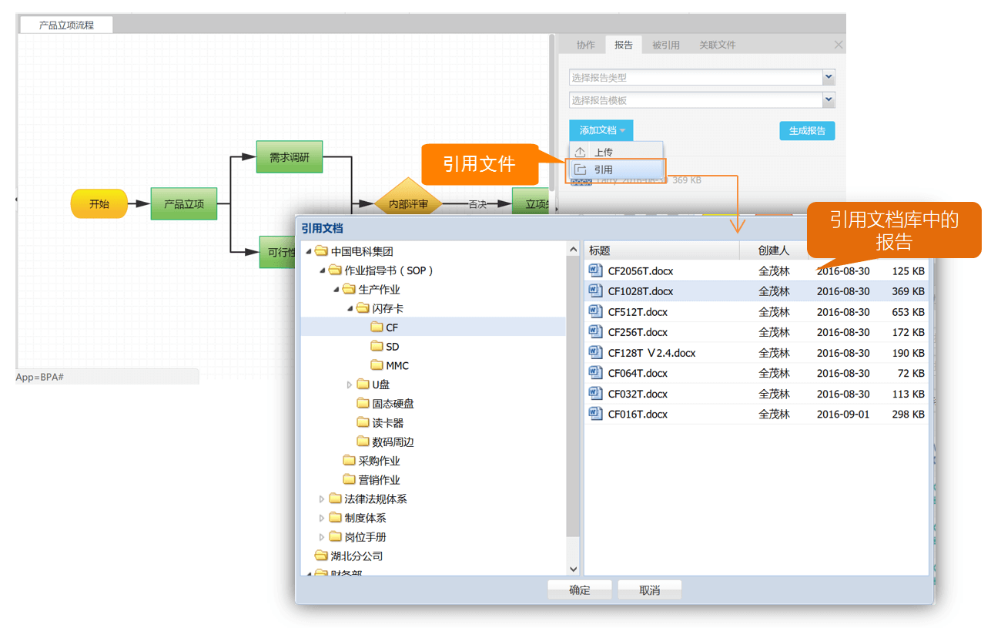Open the 选择报告模板 dropdown
The image size is (1001, 628).
829,100
